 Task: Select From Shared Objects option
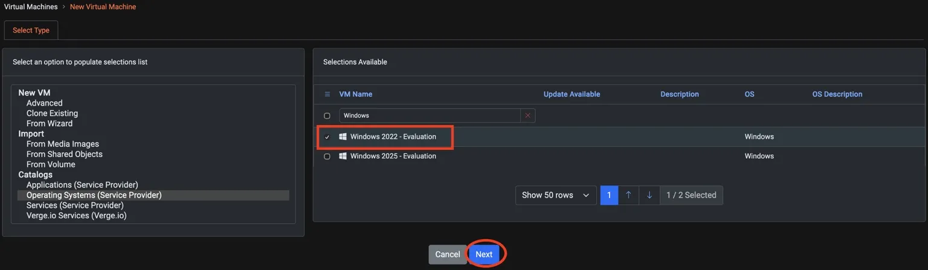[x=65, y=155]
